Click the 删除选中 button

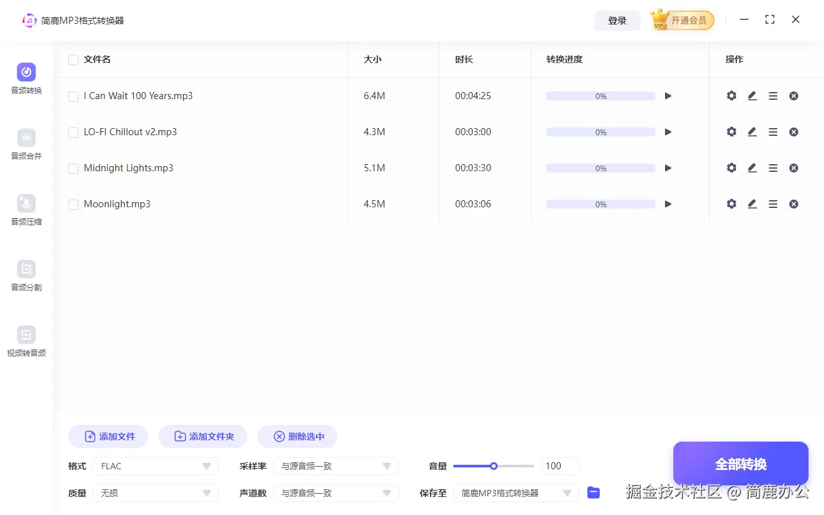(297, 436)
